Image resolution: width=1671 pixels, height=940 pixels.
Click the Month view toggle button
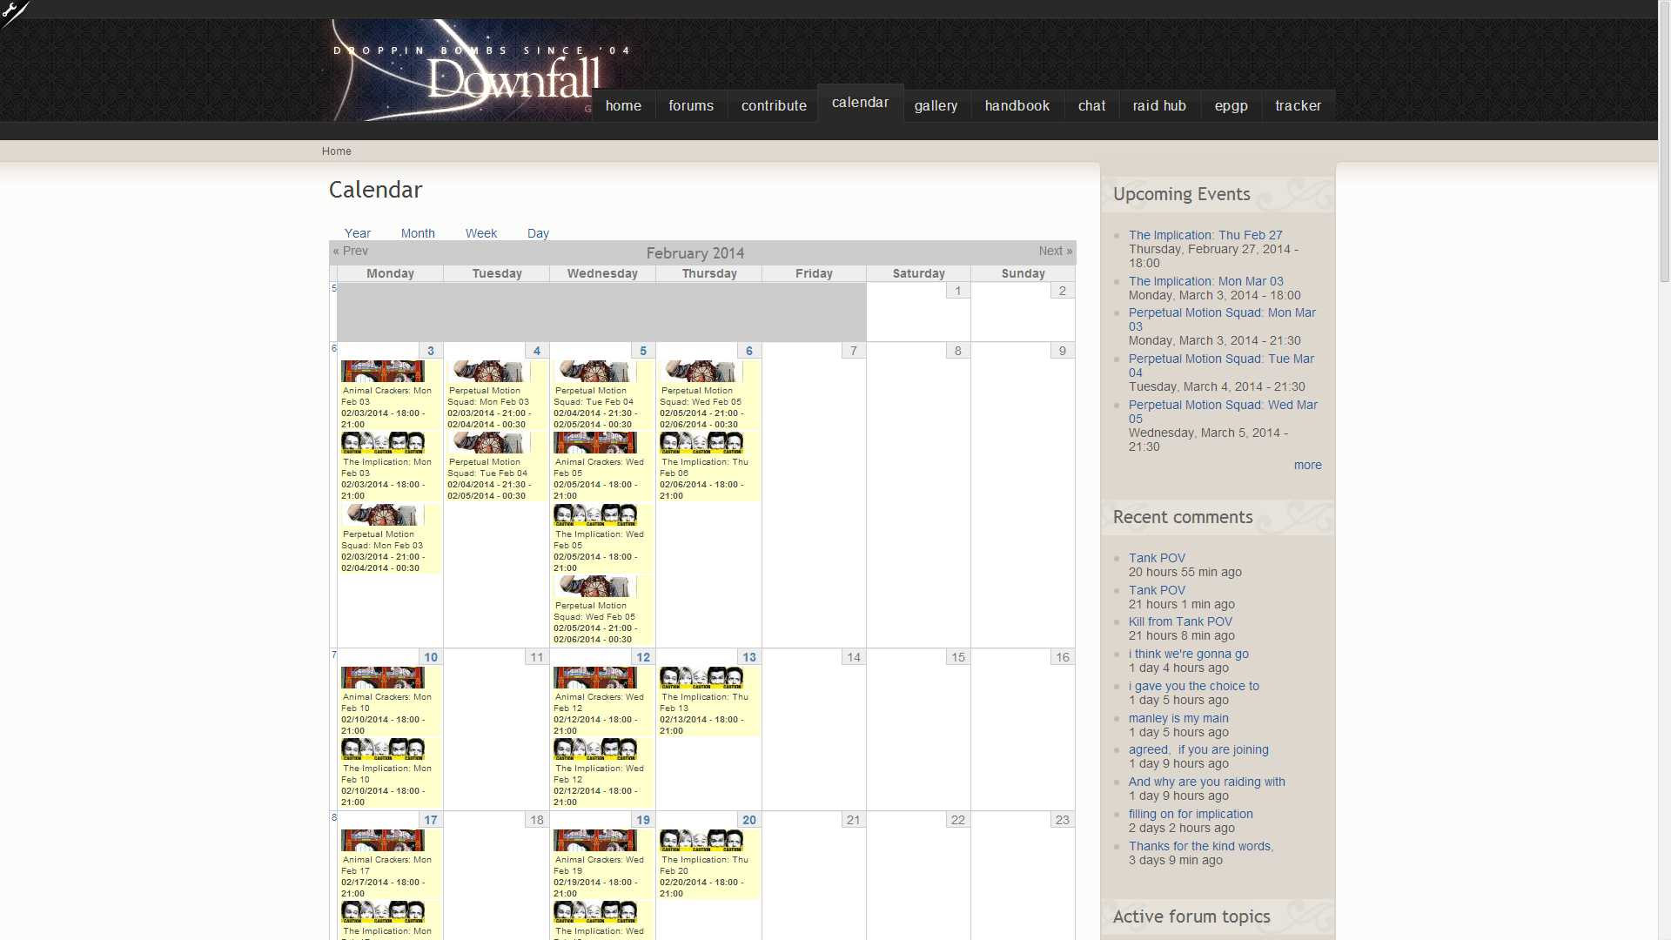click(x=417, y=233)
